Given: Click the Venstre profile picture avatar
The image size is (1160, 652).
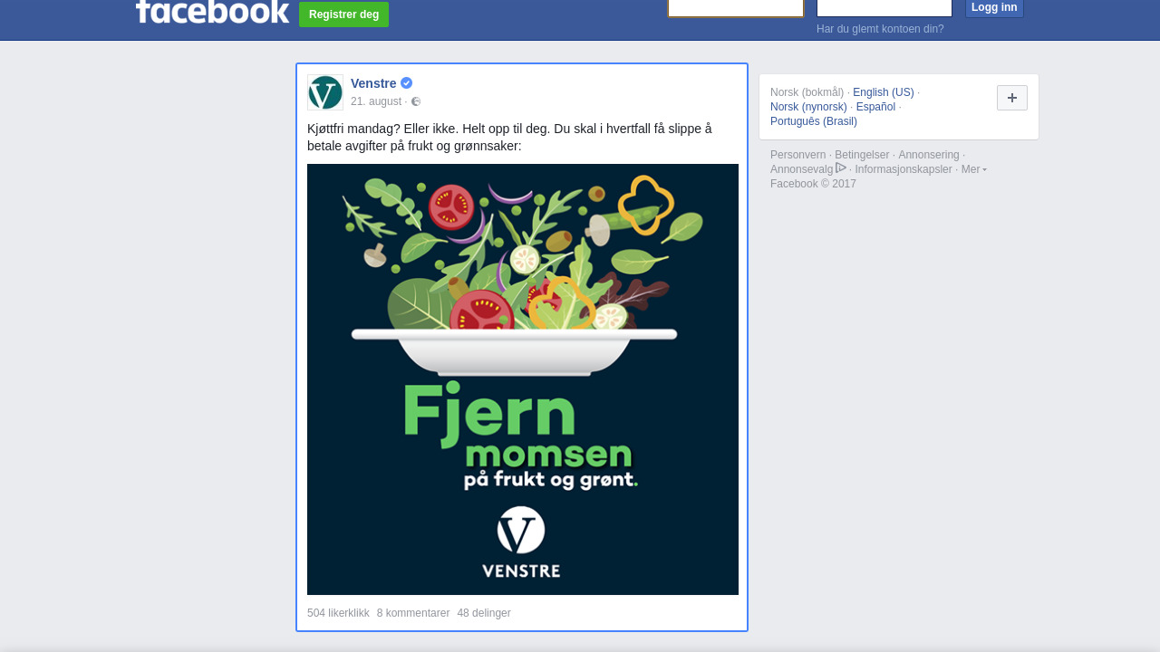Looking at the screenshot, I should 325,92.
